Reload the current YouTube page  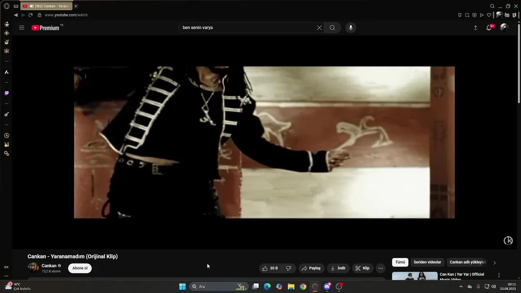(31, 15)
